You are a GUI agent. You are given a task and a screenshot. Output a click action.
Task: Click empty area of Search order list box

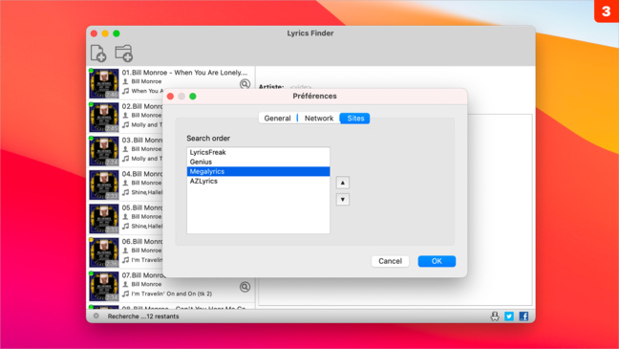[x=258, y=209]
